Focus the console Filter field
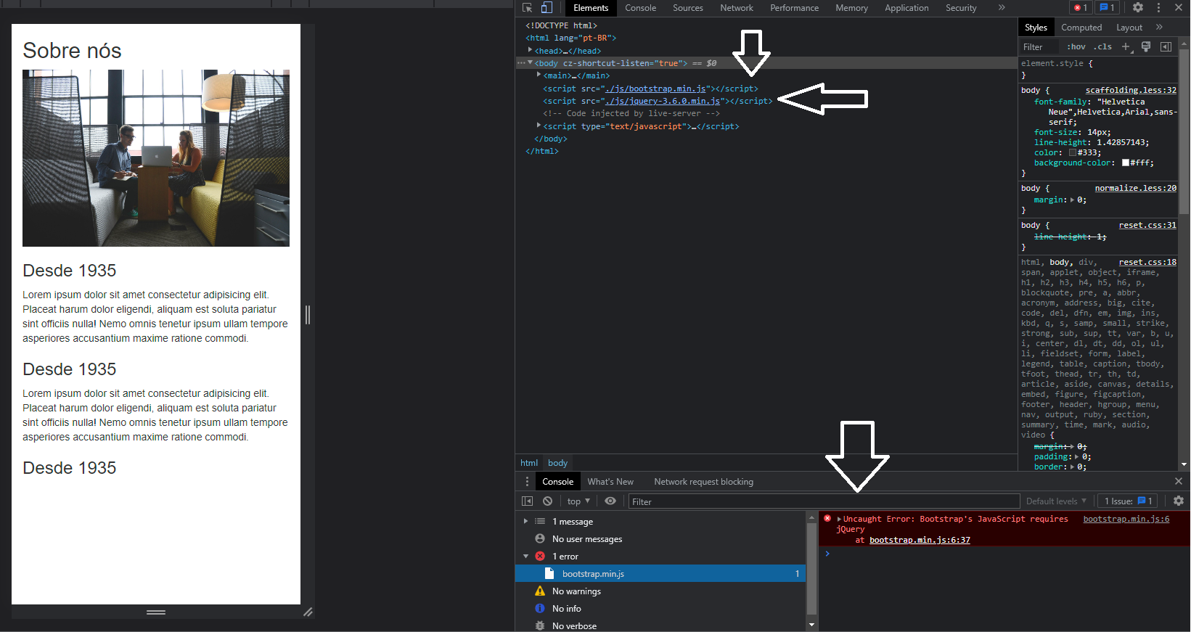1191x632 pixels. 824,501
